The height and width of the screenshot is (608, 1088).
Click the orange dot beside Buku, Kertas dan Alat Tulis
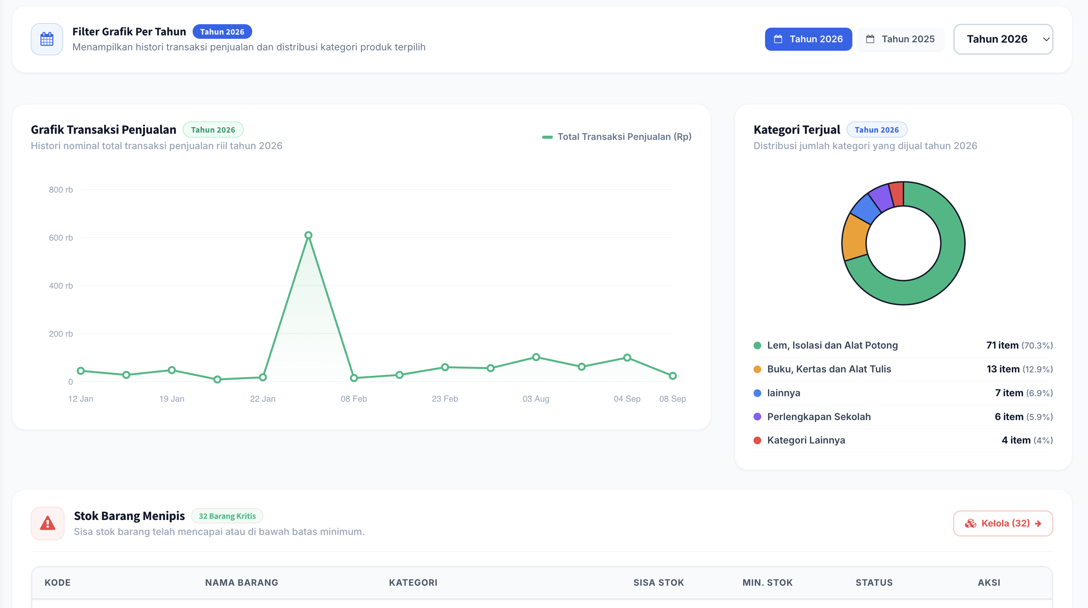point(757,369)
